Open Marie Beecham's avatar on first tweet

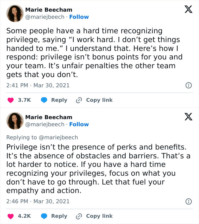(15, 13)
